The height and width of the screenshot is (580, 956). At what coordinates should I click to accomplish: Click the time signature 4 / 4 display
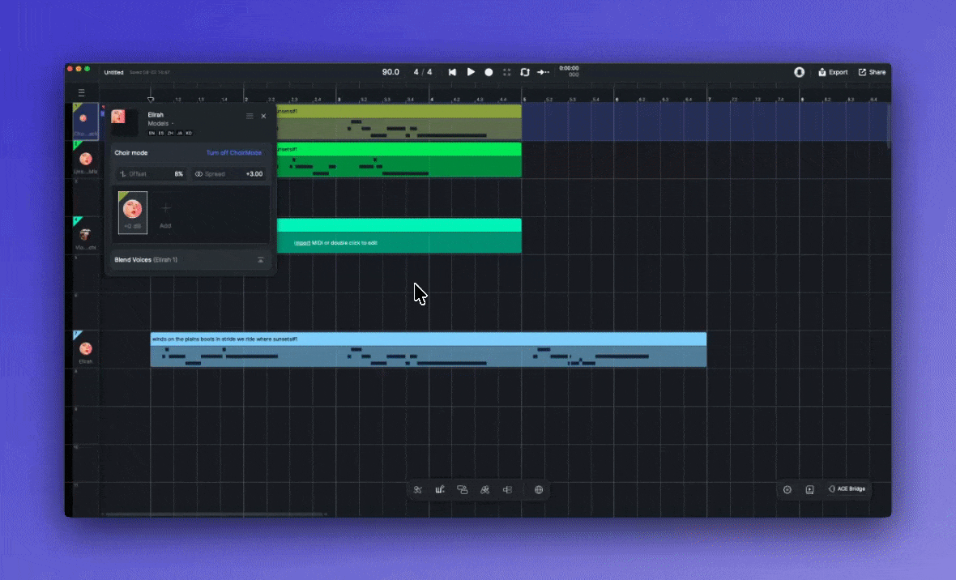coord(422,72)
